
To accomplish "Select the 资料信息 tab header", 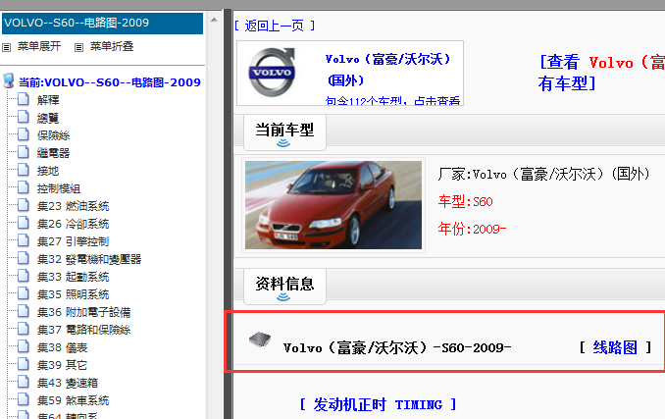I will [x=284, y=286].
